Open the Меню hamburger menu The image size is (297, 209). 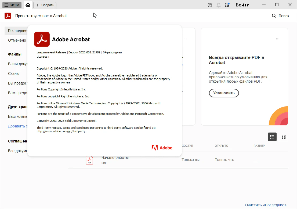pyautogui.click(x=12, y=5)
